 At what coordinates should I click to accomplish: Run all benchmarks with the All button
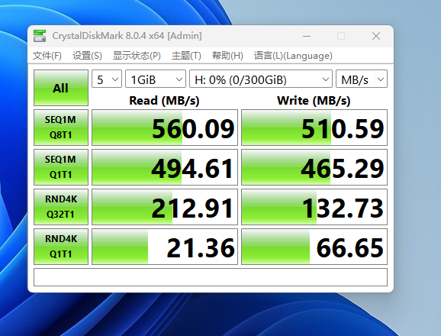(x=61, y=88)
